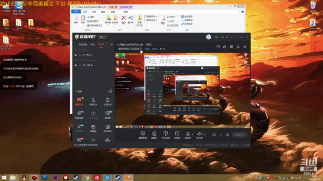Image resolution: width=323 pixels, height=181 pixels.
Task: Open Google Chrome from the taskbar
Action: 87,177
